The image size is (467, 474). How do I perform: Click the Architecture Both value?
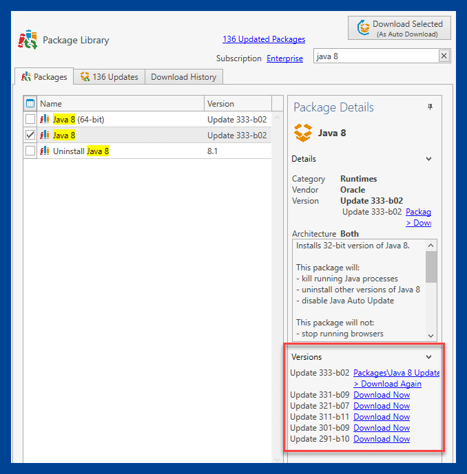[x=349, y=234]
